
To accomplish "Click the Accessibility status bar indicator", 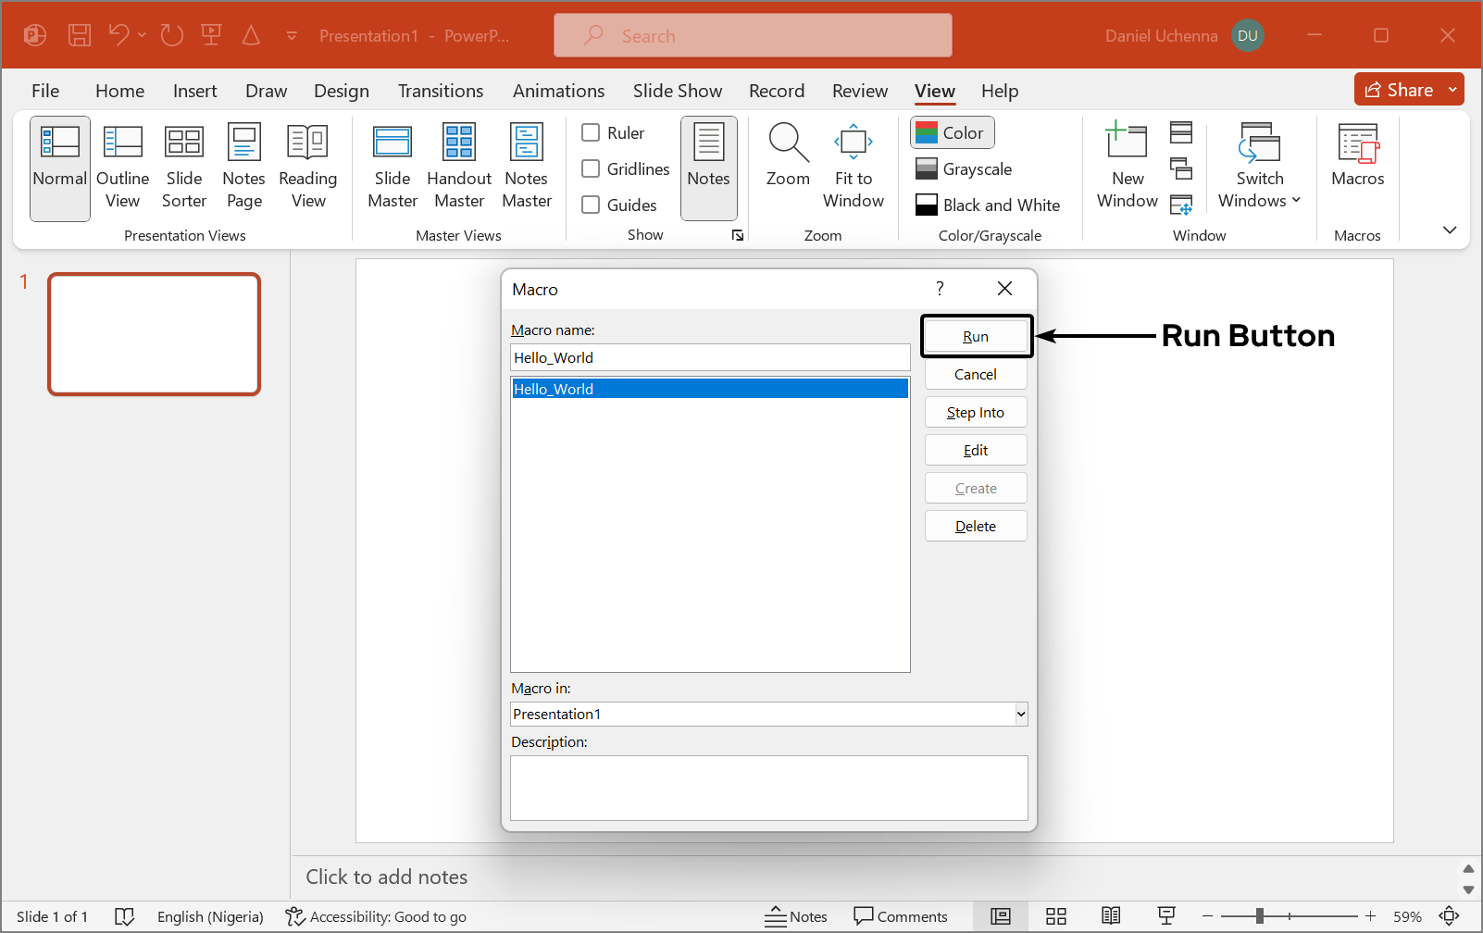I will (x=376, y=916).
